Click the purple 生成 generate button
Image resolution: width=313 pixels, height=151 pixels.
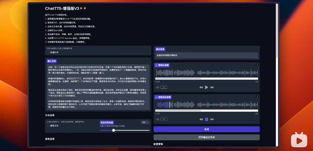point(207,129)
